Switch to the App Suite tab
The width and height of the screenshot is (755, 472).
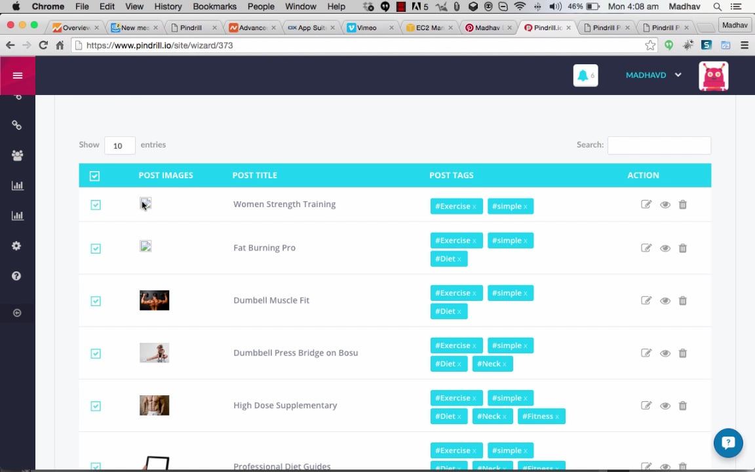click(311, 28)
